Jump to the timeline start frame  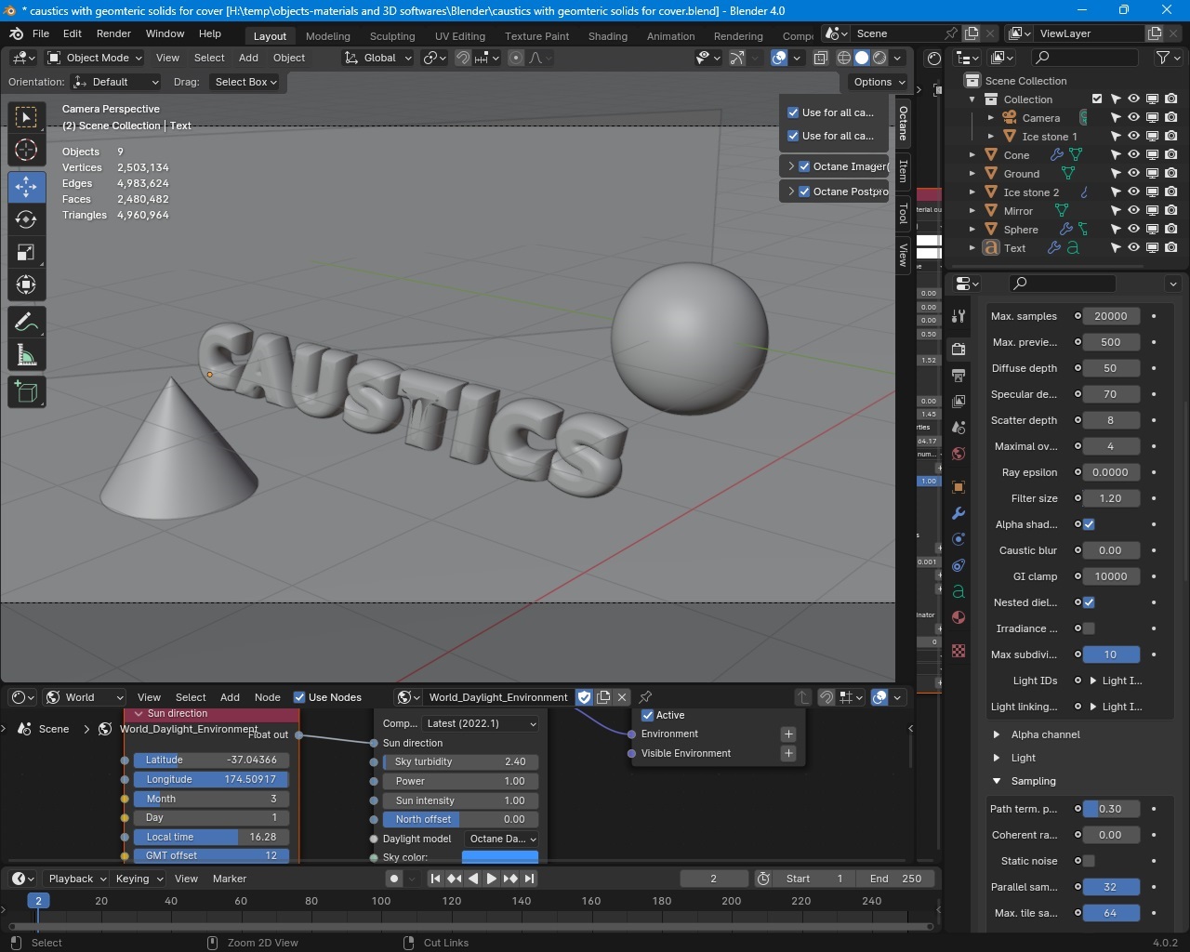point(435,879)
